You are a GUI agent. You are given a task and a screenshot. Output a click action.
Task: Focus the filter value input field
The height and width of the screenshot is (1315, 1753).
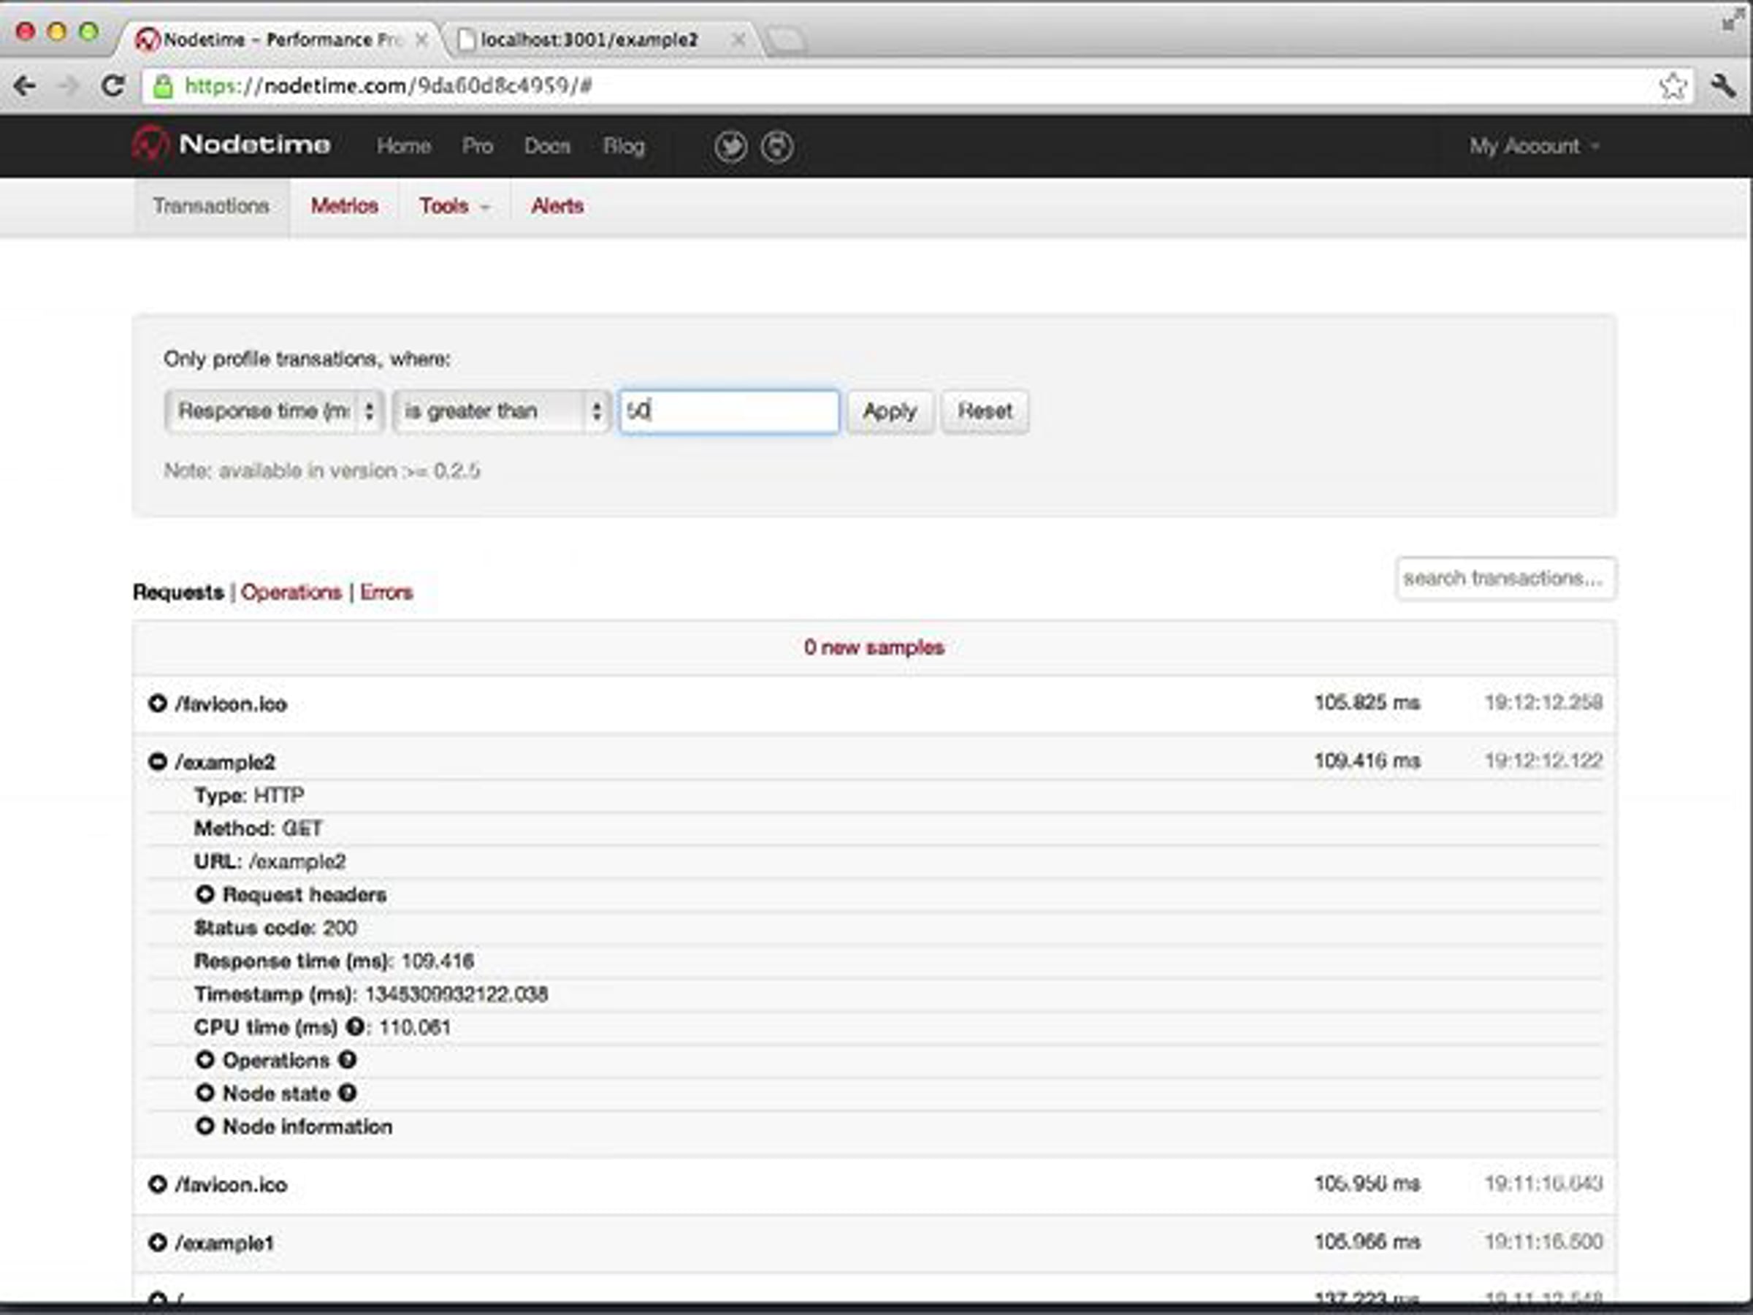(729, 411)
